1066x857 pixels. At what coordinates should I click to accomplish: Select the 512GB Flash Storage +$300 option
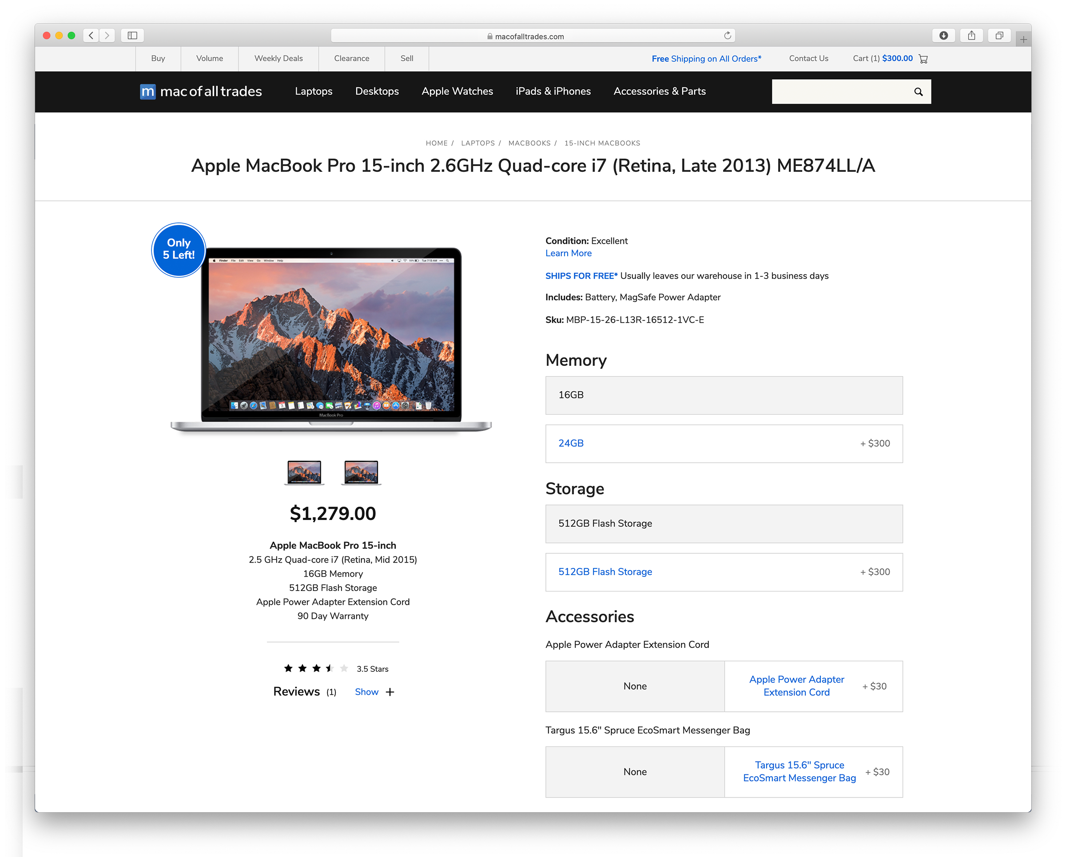pyautogui.click(x=724, y=572)
